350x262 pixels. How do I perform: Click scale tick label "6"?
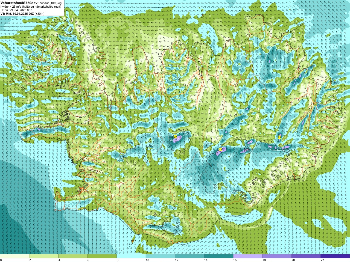point(88,260)
